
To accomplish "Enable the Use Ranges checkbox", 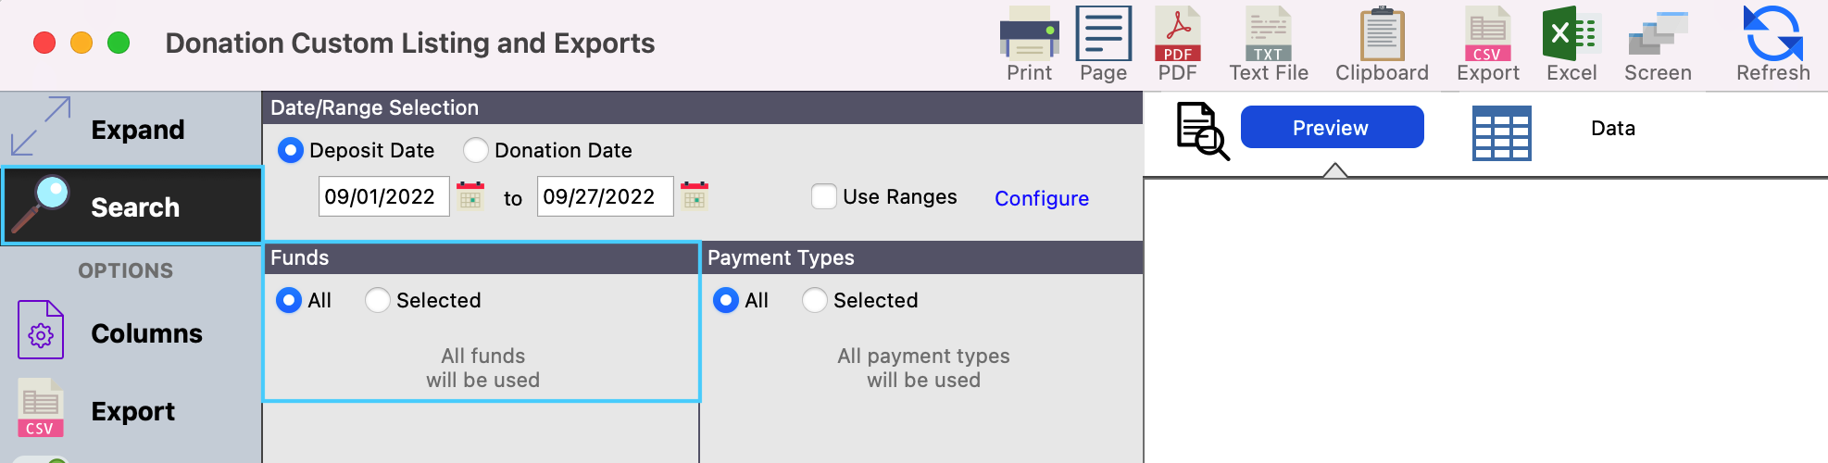I will tap(823, 196).
